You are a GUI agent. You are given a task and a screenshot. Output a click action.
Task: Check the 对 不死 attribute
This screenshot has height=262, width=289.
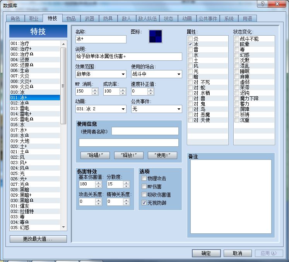[190, 82]
